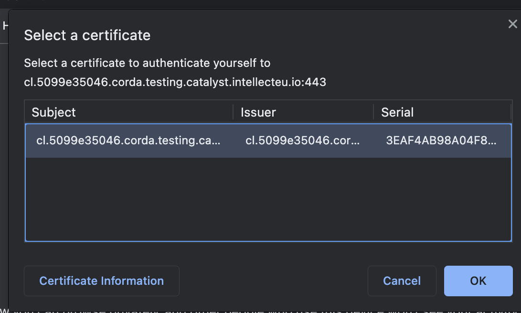Click the Issuer column header

(258, 112)
